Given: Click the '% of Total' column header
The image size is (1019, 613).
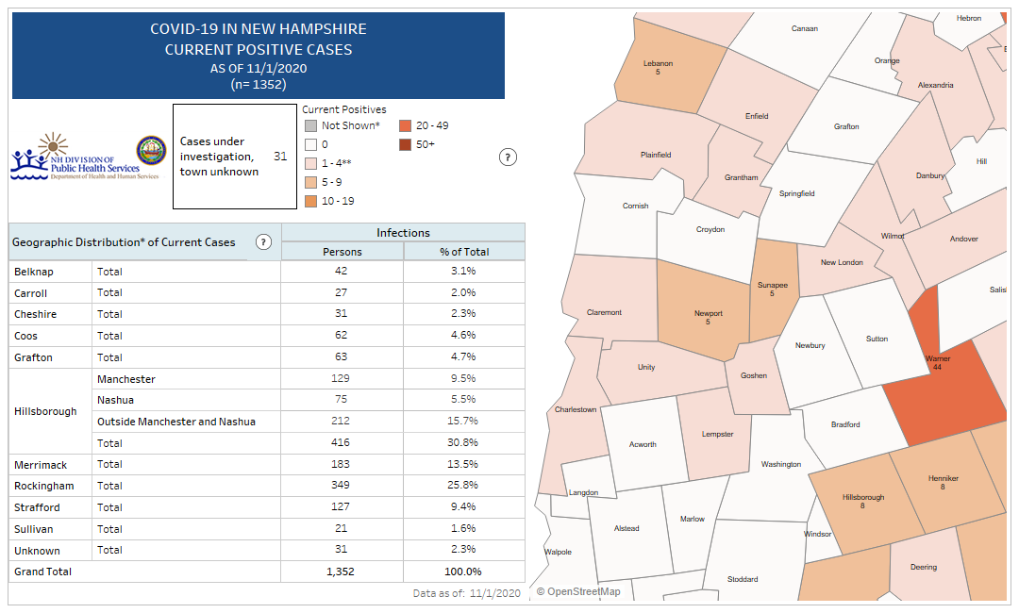Looking at the screenshot, I should coord(463,252).
